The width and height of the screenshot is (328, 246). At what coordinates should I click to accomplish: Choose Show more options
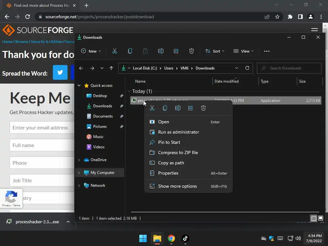[188, 186]
